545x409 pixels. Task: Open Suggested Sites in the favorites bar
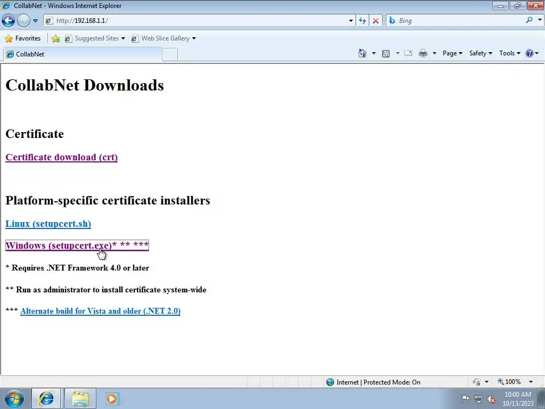pyautogui.click(x=95, y=38)
